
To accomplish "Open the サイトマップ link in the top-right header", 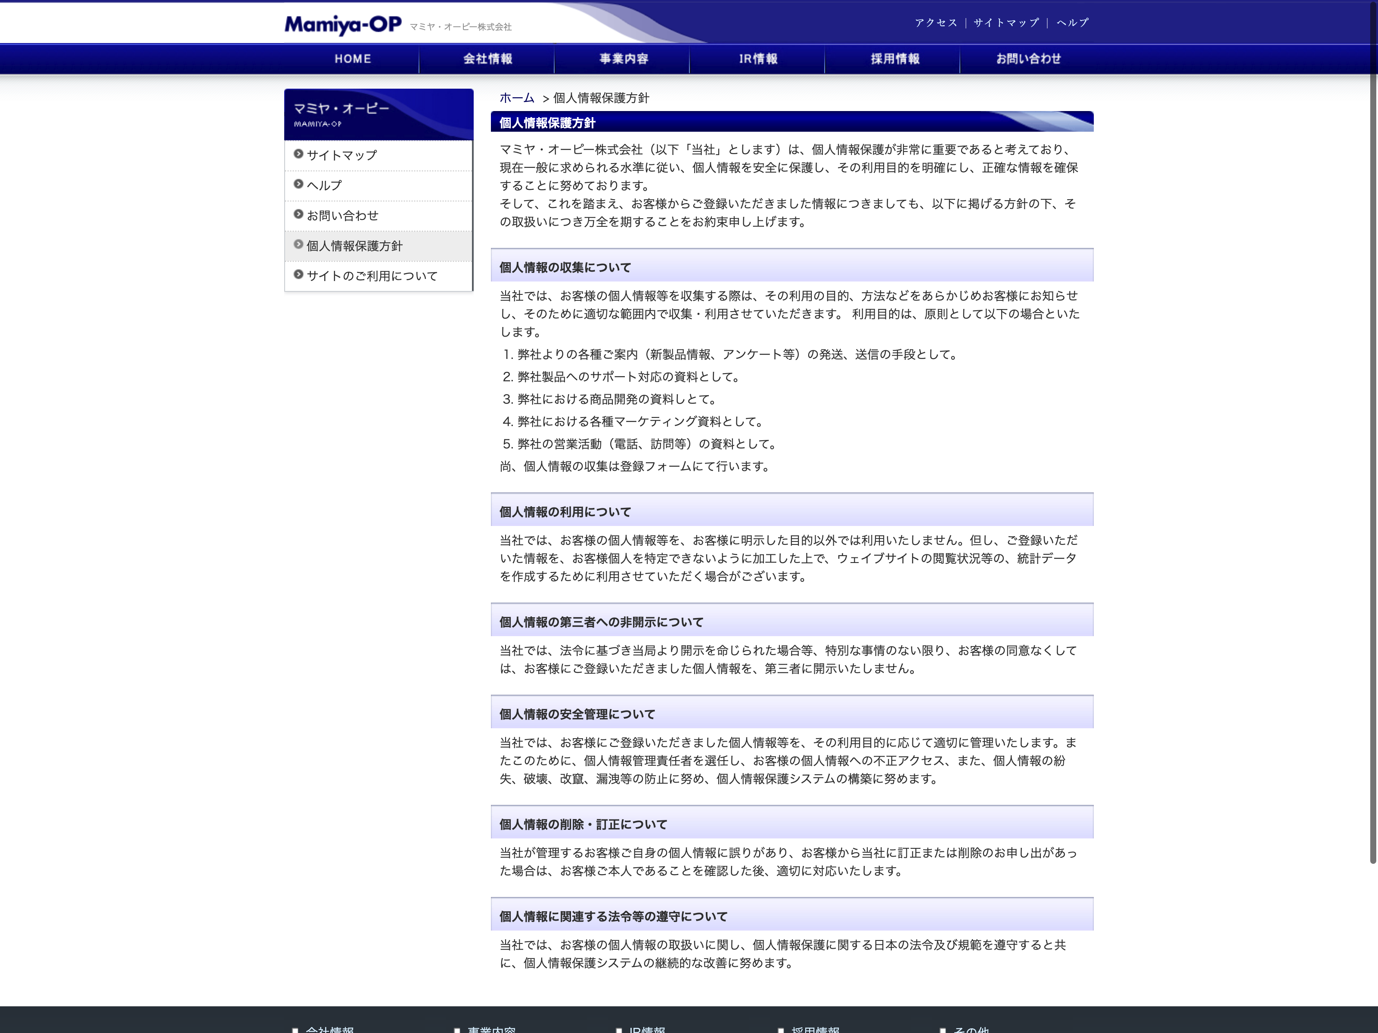I will coord(1006,23).
